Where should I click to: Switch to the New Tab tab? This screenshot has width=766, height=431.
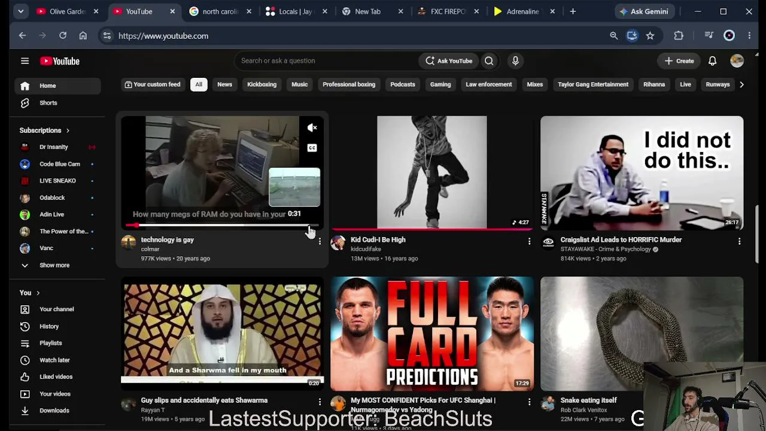point(367,11)
